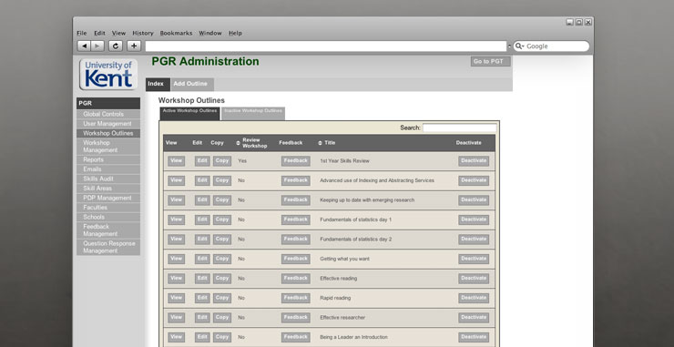Open Workshop Management in the sidebar

[x=108, y=147]
